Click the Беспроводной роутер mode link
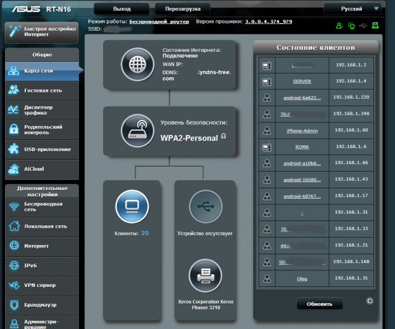Screen dimensions: 395x329 tap(160, 22)
